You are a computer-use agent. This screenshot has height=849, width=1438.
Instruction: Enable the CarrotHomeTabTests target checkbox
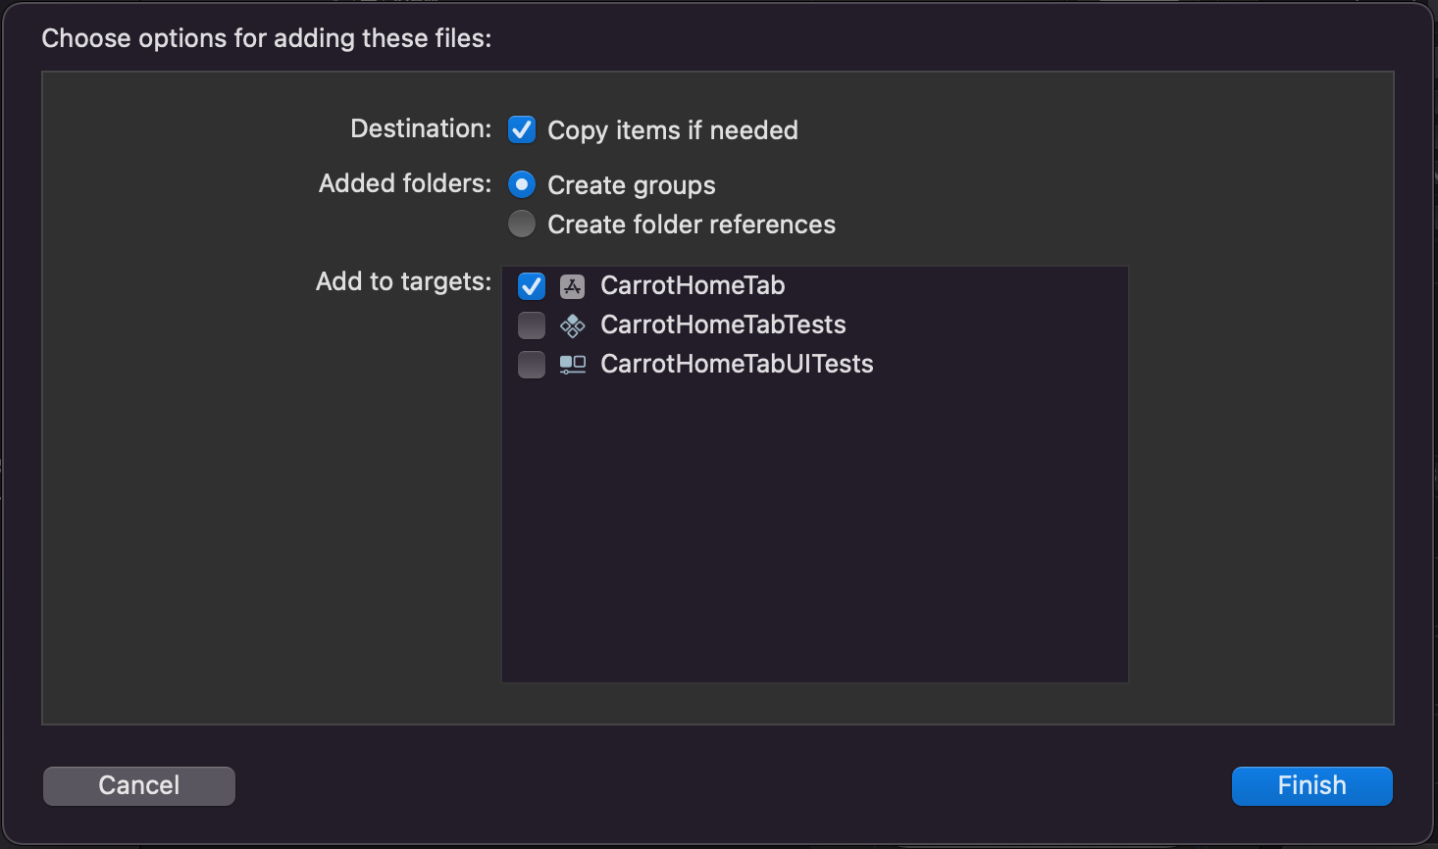click(x=532, y=325)
